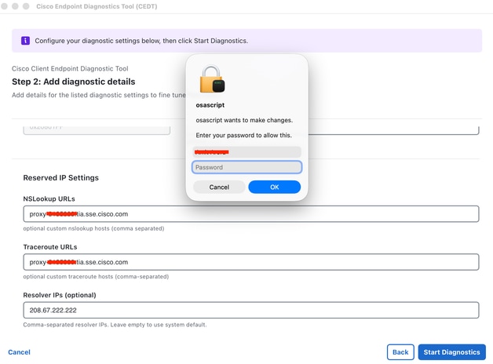This screenshot has height=364, width=493.
Task: Click 'optional custom traceroute hosts' hint text
Action: pyautogui.click(x=96, y=276)
